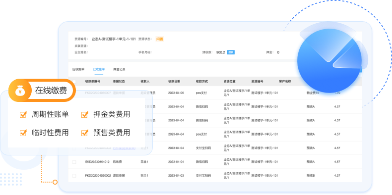Click the receipt number FKD202304030002
Screen dimensions: 392x195
(x=98, y=176)
